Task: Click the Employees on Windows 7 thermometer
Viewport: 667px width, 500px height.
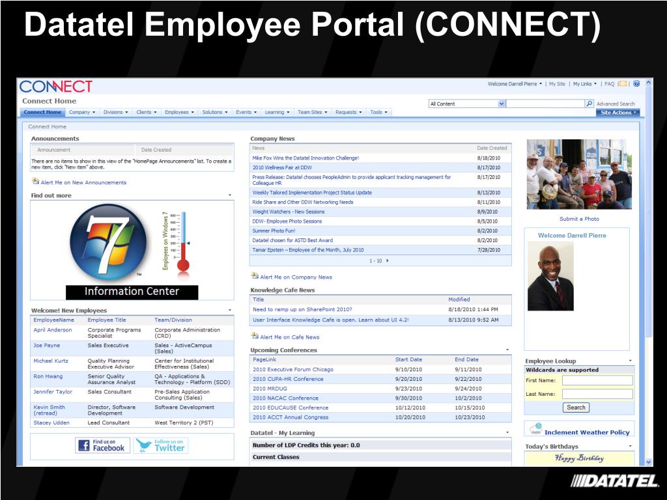Action: tap(182, 242)
